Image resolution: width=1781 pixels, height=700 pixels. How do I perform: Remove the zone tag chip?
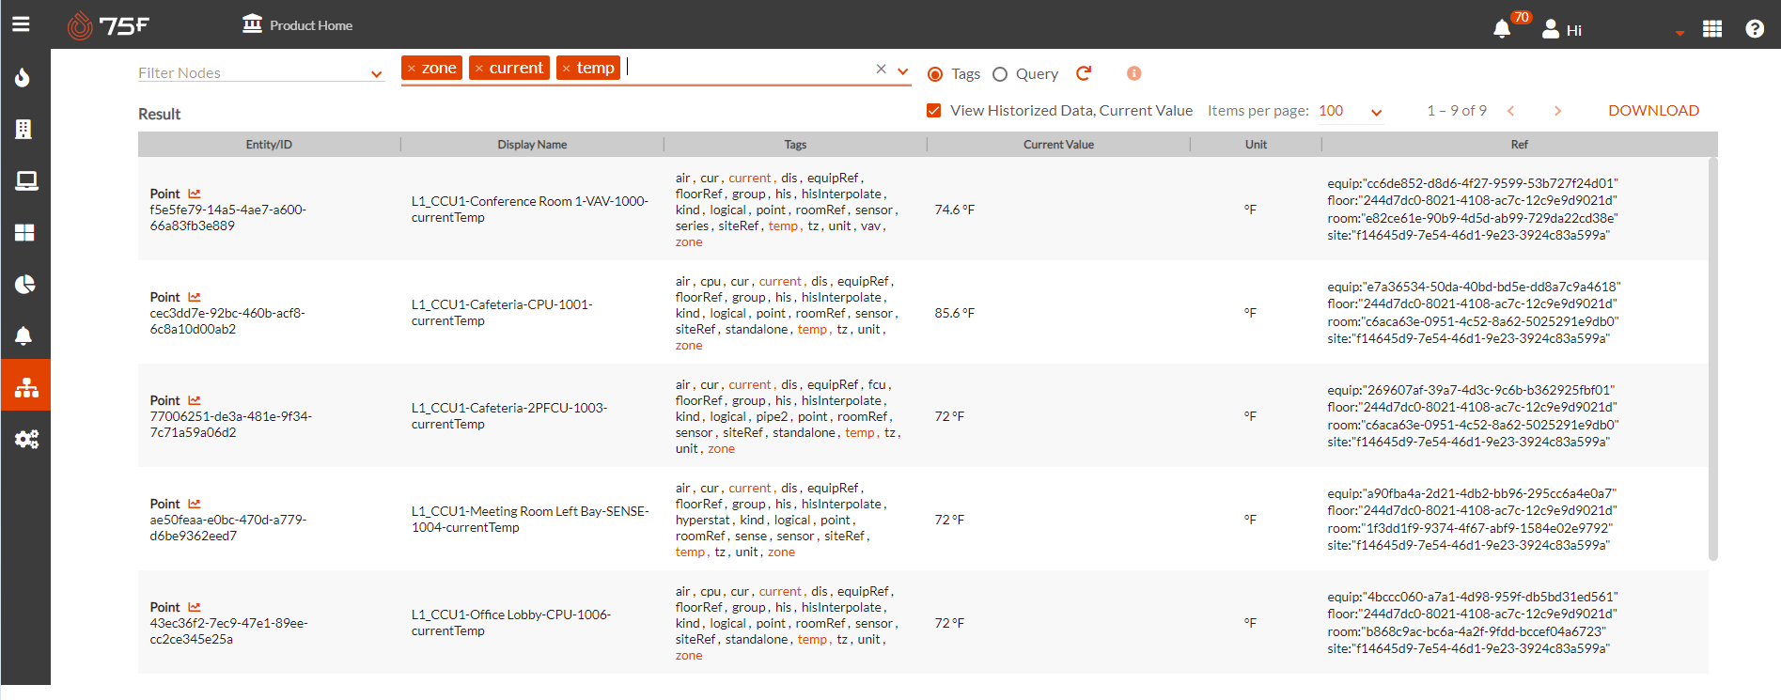[412, 69]
